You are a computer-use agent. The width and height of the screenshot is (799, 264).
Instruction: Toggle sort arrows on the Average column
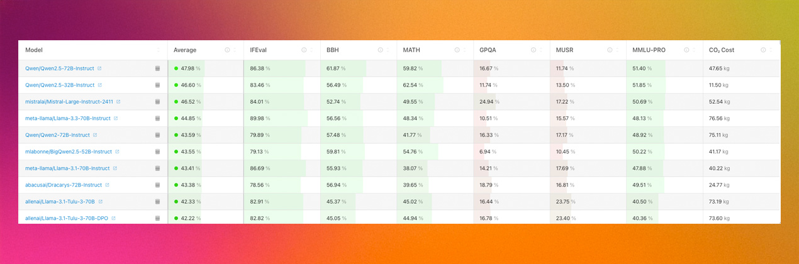[x=235, y=50]
